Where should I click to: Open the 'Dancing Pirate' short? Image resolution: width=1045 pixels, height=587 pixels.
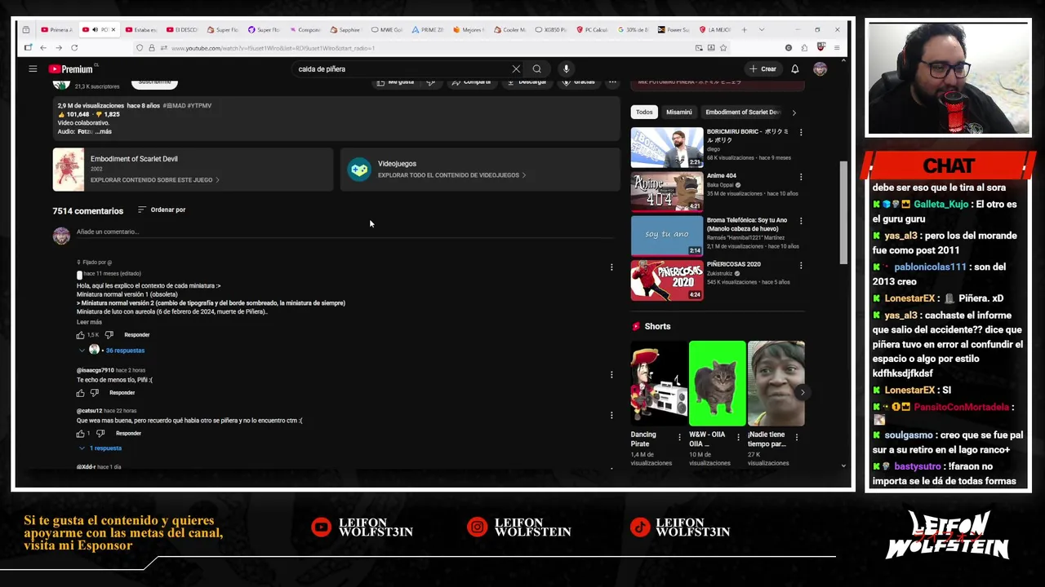(658, 384)
